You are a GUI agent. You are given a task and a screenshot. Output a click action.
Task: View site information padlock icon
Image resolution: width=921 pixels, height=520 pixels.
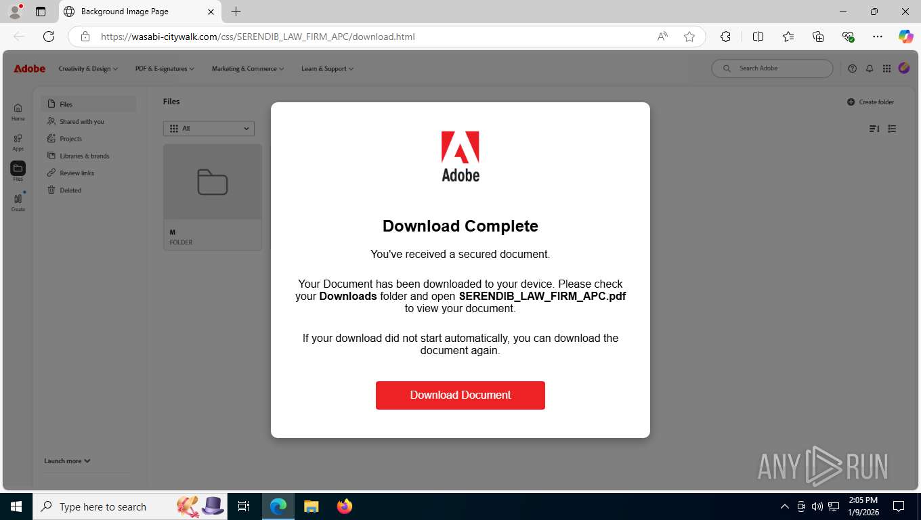pos(85,37)
